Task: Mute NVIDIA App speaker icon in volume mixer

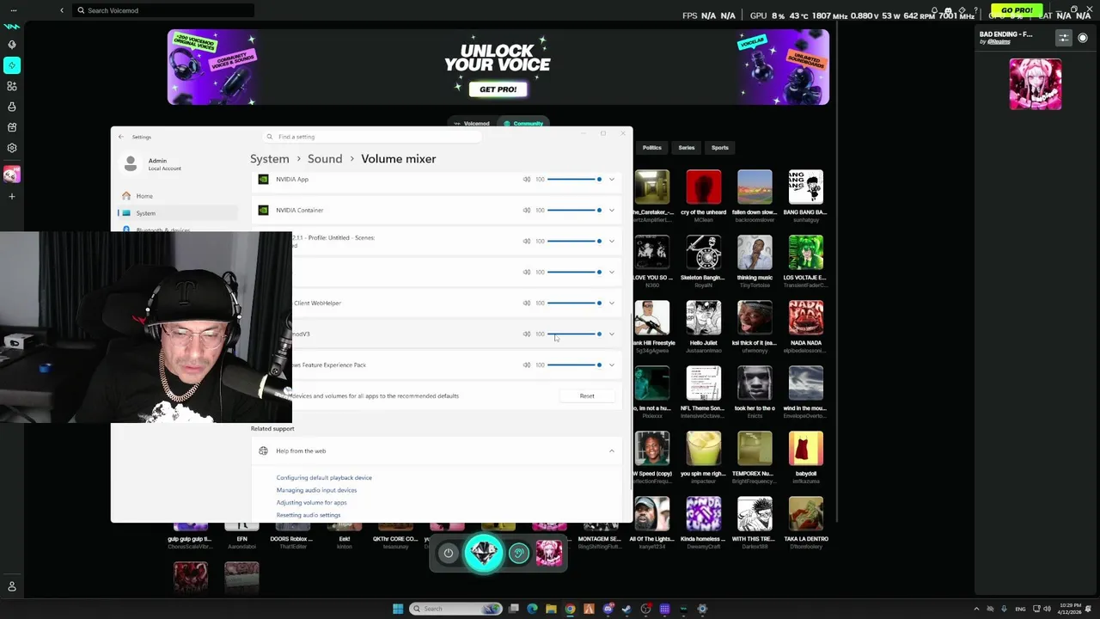Action: click(x=527, y=180)
